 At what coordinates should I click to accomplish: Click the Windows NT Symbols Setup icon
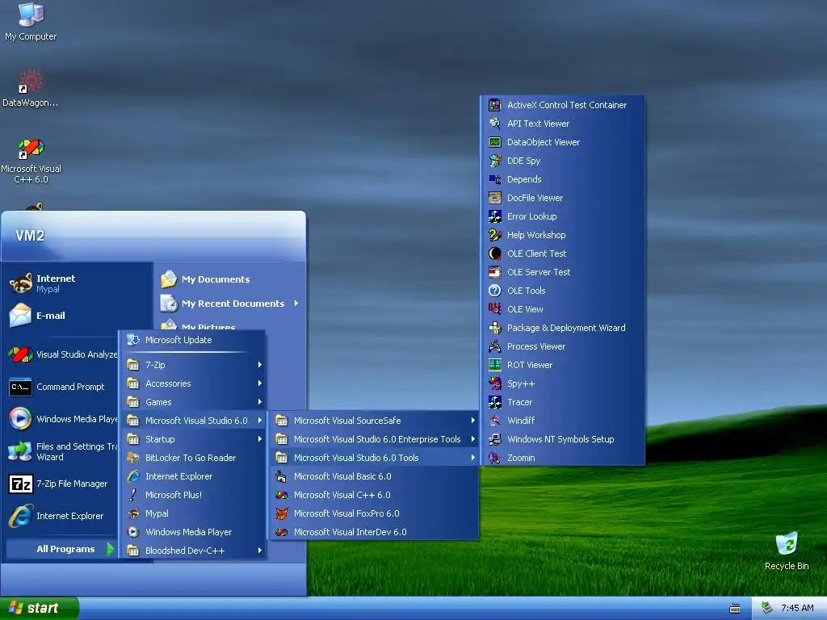pos(495,438)
